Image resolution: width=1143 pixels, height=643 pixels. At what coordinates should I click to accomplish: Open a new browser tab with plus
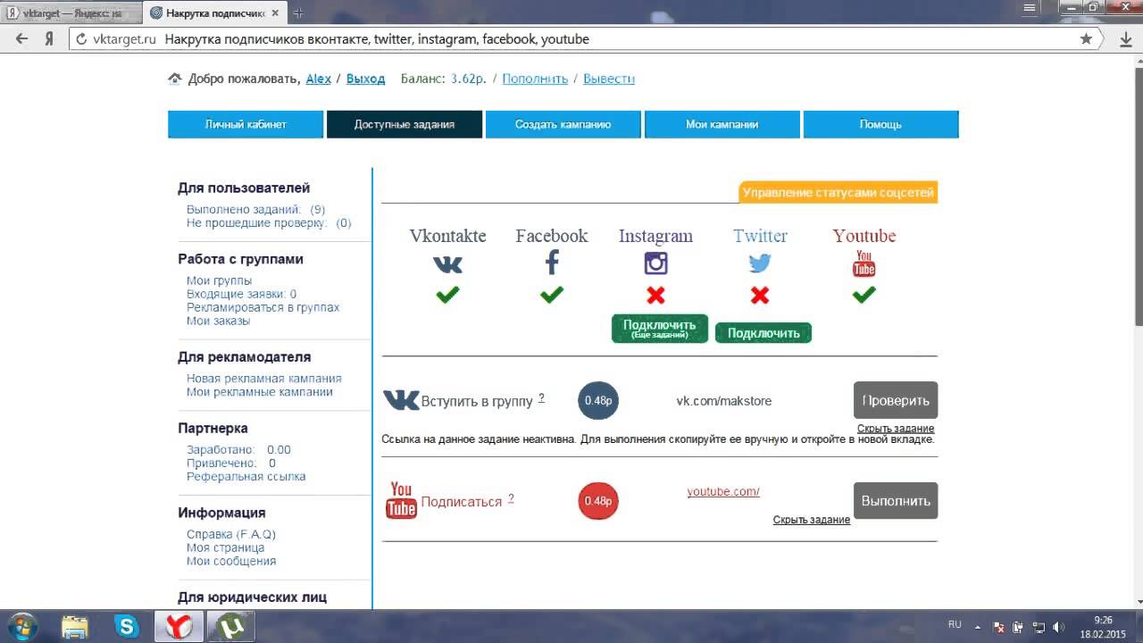pyautogui.click(x=298, y=13)
